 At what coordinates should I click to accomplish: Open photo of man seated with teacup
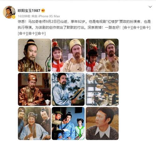pyautogui.click(x=34, y=89)
